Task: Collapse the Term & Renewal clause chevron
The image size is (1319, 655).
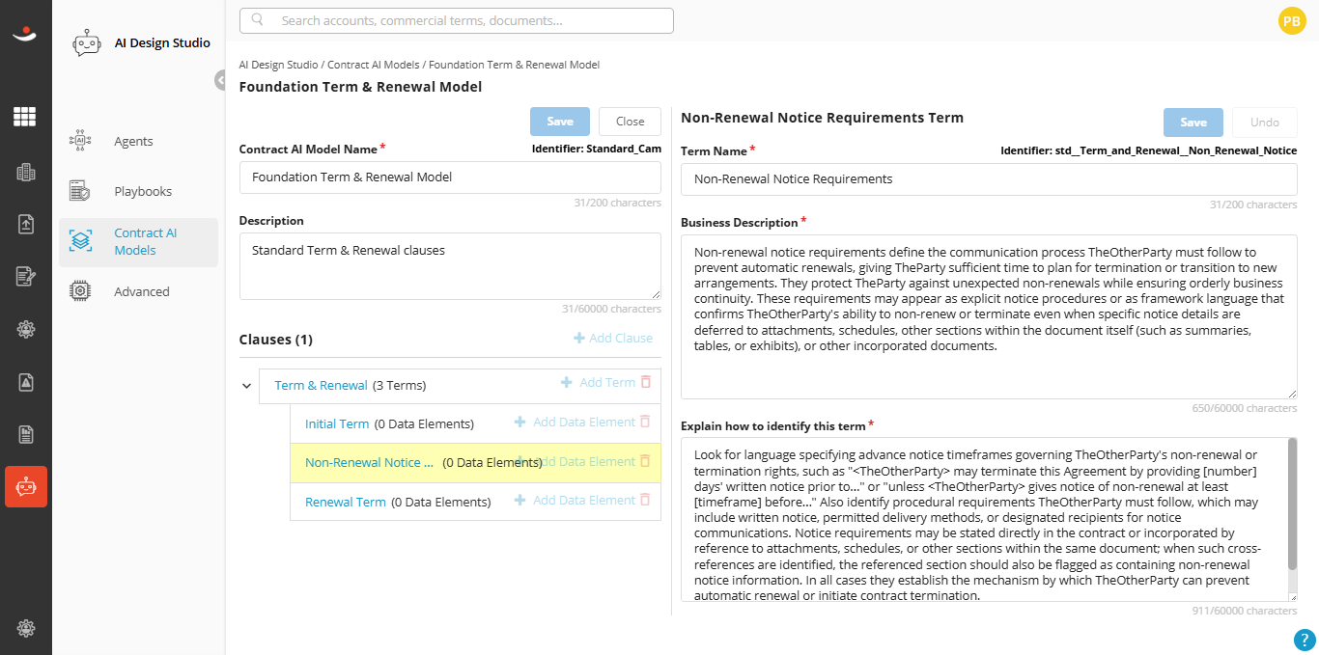Action: (x=246, y=386)
